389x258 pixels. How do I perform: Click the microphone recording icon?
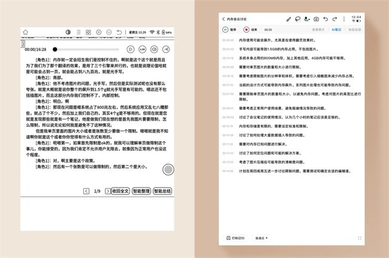click(306, 20)
